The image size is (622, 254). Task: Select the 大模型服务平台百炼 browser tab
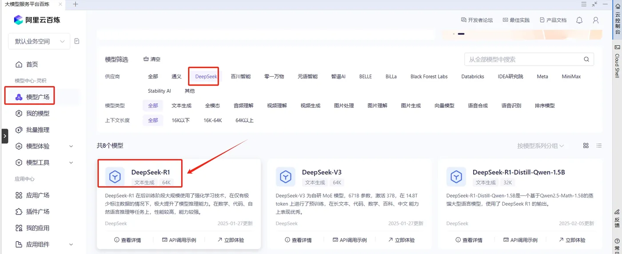click(x=33, y=4)
